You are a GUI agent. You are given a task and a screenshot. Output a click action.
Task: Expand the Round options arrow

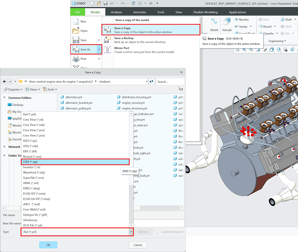pos(275,27)
